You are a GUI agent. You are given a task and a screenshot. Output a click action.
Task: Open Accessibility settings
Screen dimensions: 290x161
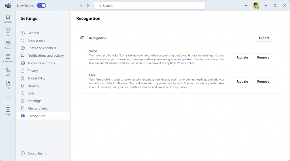[x=43, y=78]
